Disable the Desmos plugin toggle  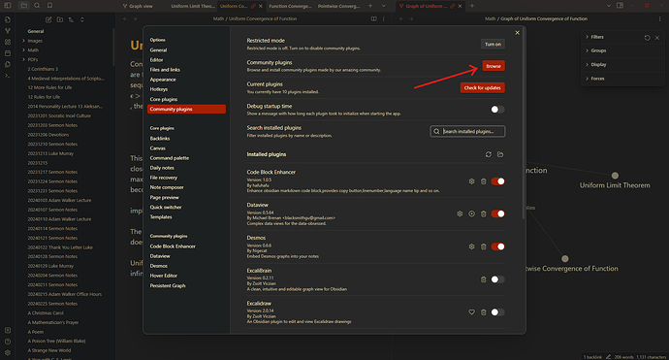[497, 246]
